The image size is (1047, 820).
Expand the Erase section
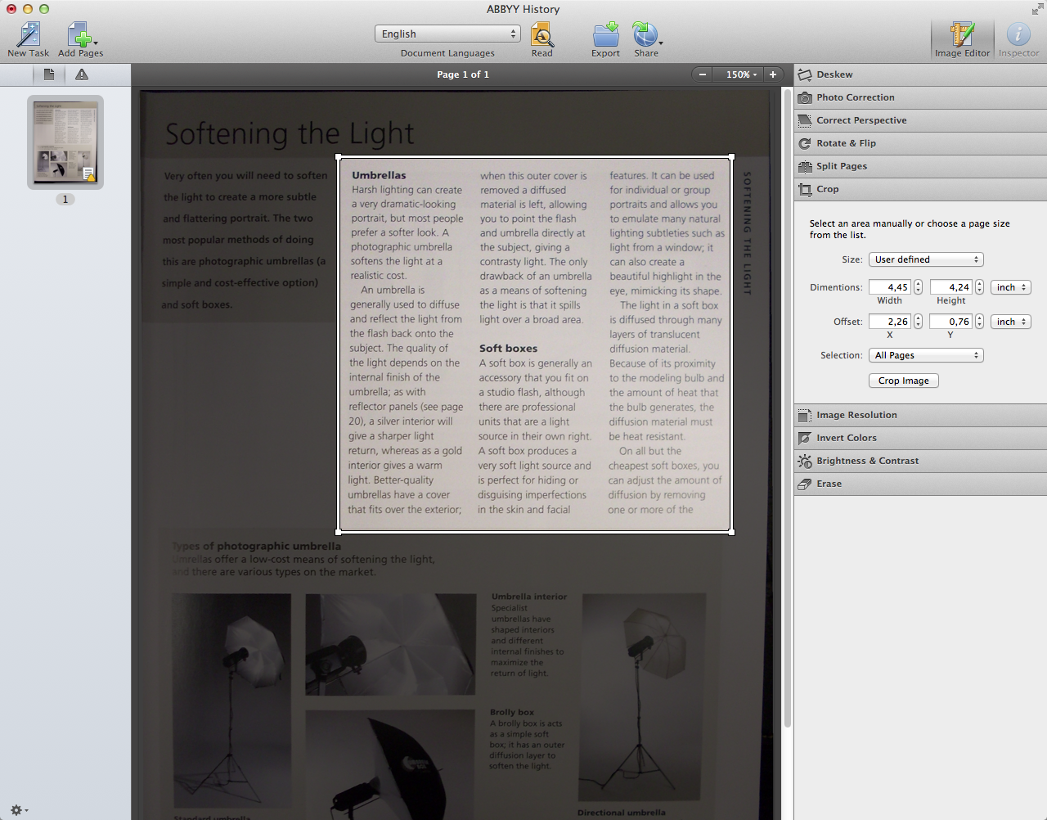click(829, 484)
